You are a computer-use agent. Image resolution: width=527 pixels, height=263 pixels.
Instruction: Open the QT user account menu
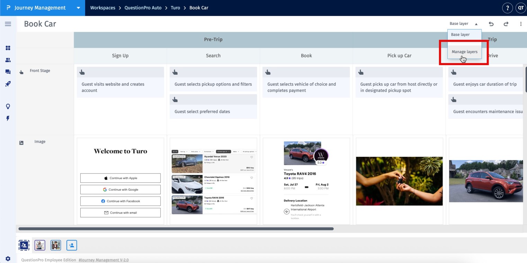tap(520, 8)
